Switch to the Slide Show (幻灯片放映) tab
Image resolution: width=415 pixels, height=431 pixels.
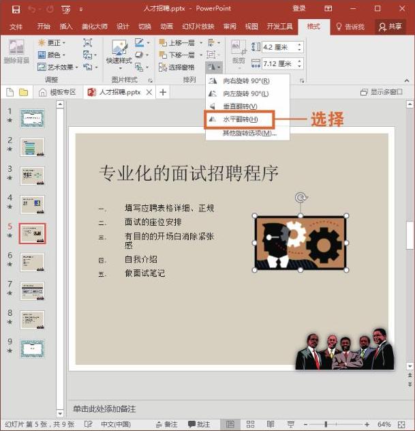tap(198, 27)
